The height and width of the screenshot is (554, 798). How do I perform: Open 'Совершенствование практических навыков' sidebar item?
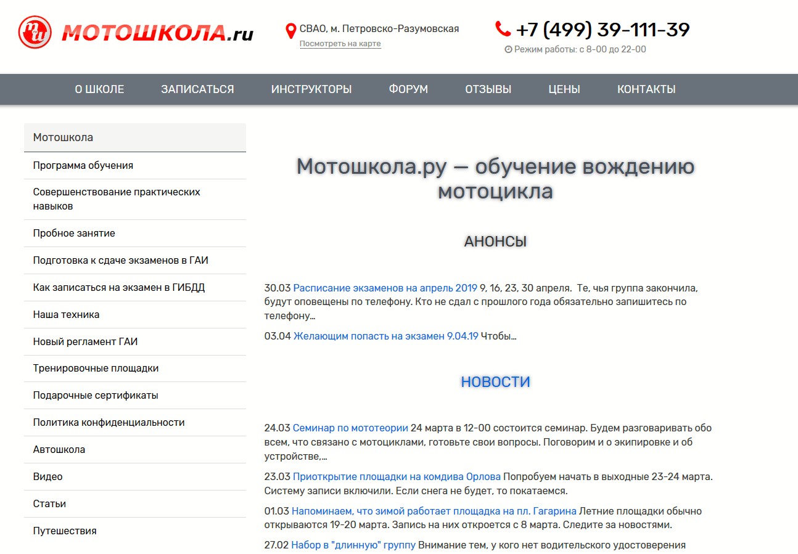tap(135, 200)
